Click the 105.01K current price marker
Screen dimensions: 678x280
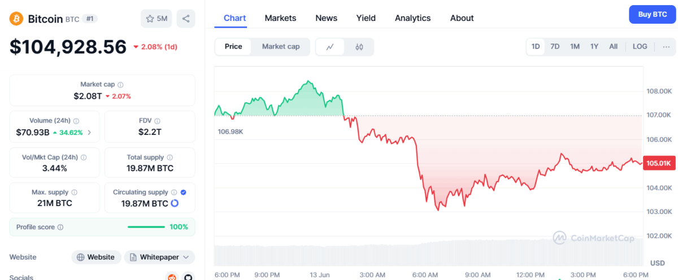(x=658, y=164)
